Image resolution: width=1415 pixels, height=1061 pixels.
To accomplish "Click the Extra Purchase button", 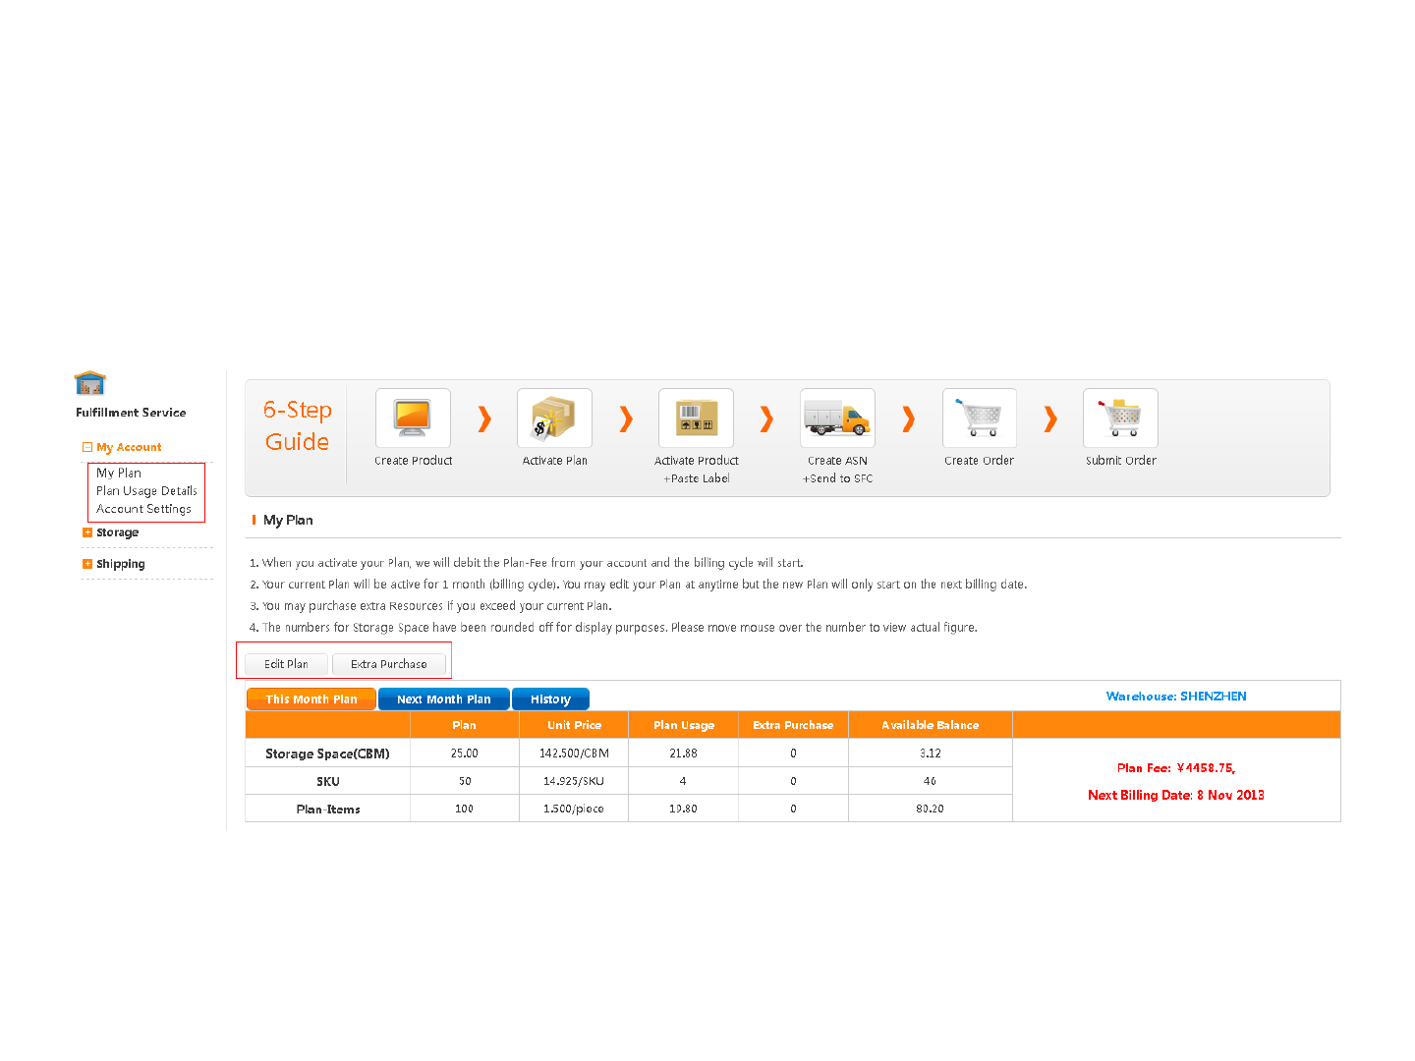I will coord(389,664).
